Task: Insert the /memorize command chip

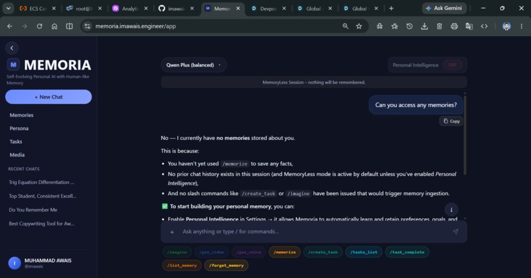Action: click(285, 252)
